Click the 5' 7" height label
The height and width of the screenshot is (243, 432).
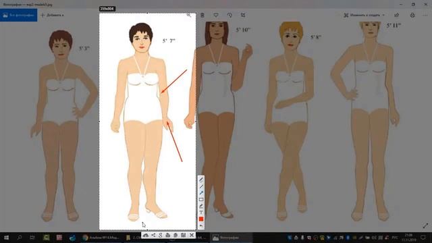coord(169,40)
